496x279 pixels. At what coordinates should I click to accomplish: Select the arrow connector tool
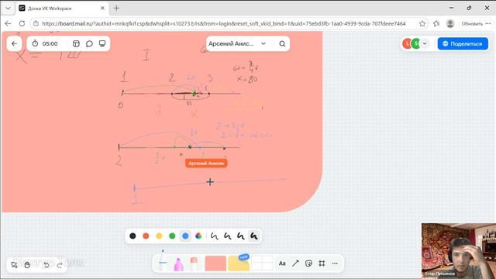[x=295, y=263]
